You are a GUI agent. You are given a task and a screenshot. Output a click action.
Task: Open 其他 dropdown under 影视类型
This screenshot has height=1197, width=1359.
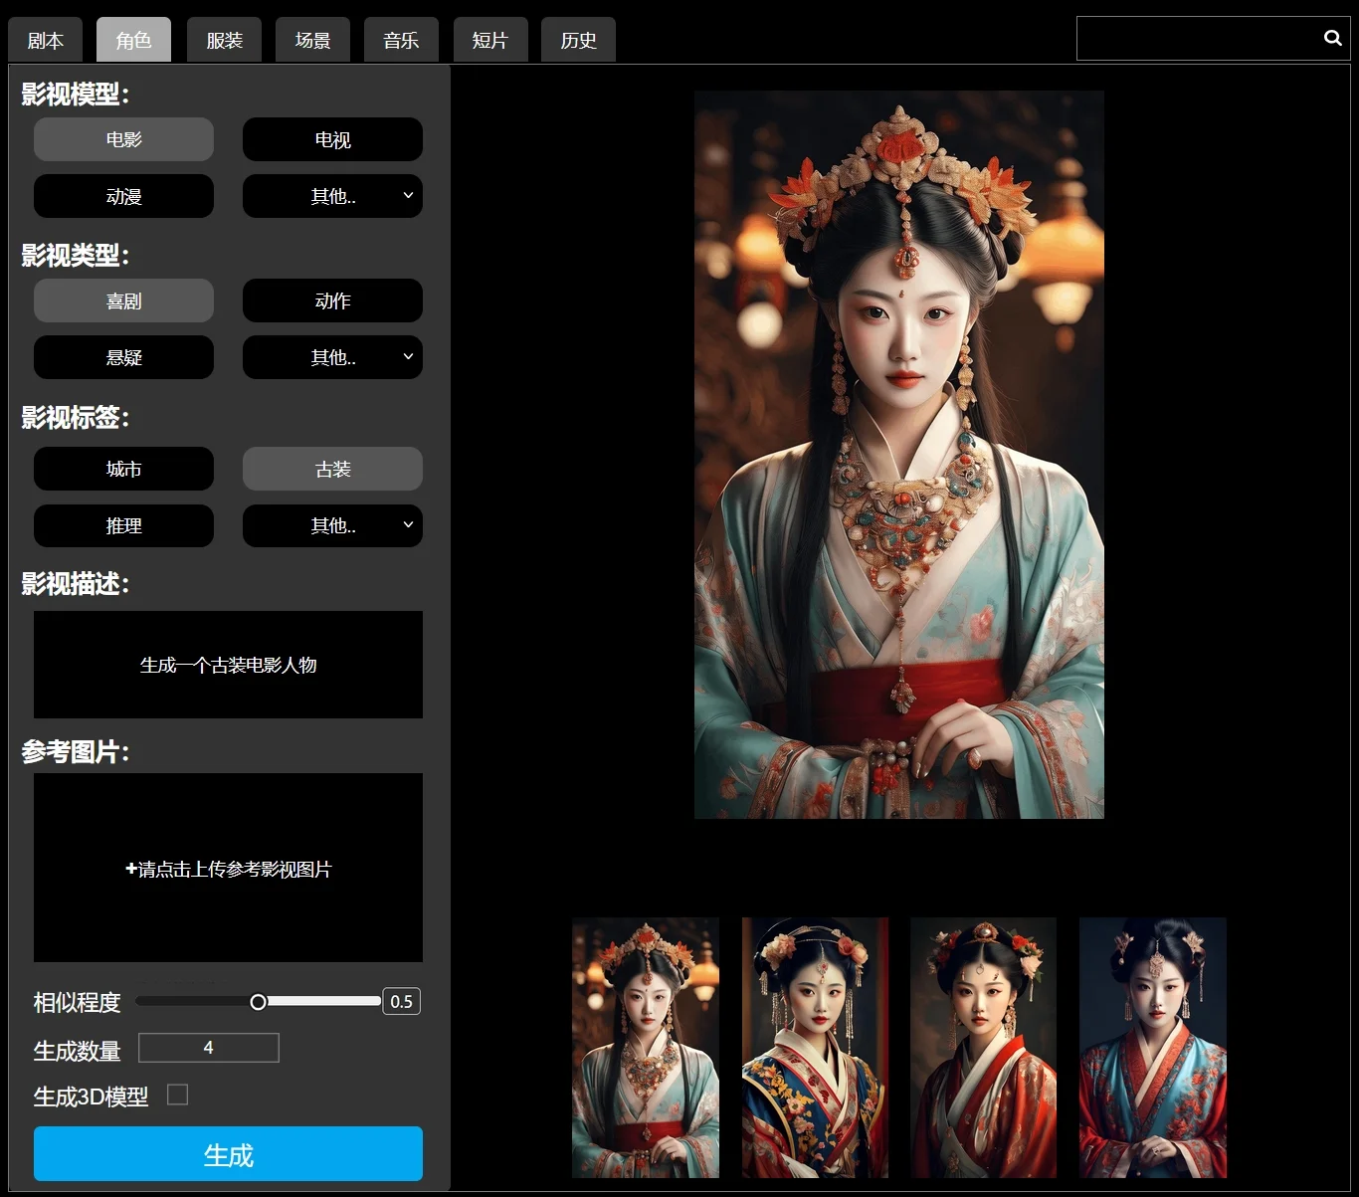coord(332,357)
